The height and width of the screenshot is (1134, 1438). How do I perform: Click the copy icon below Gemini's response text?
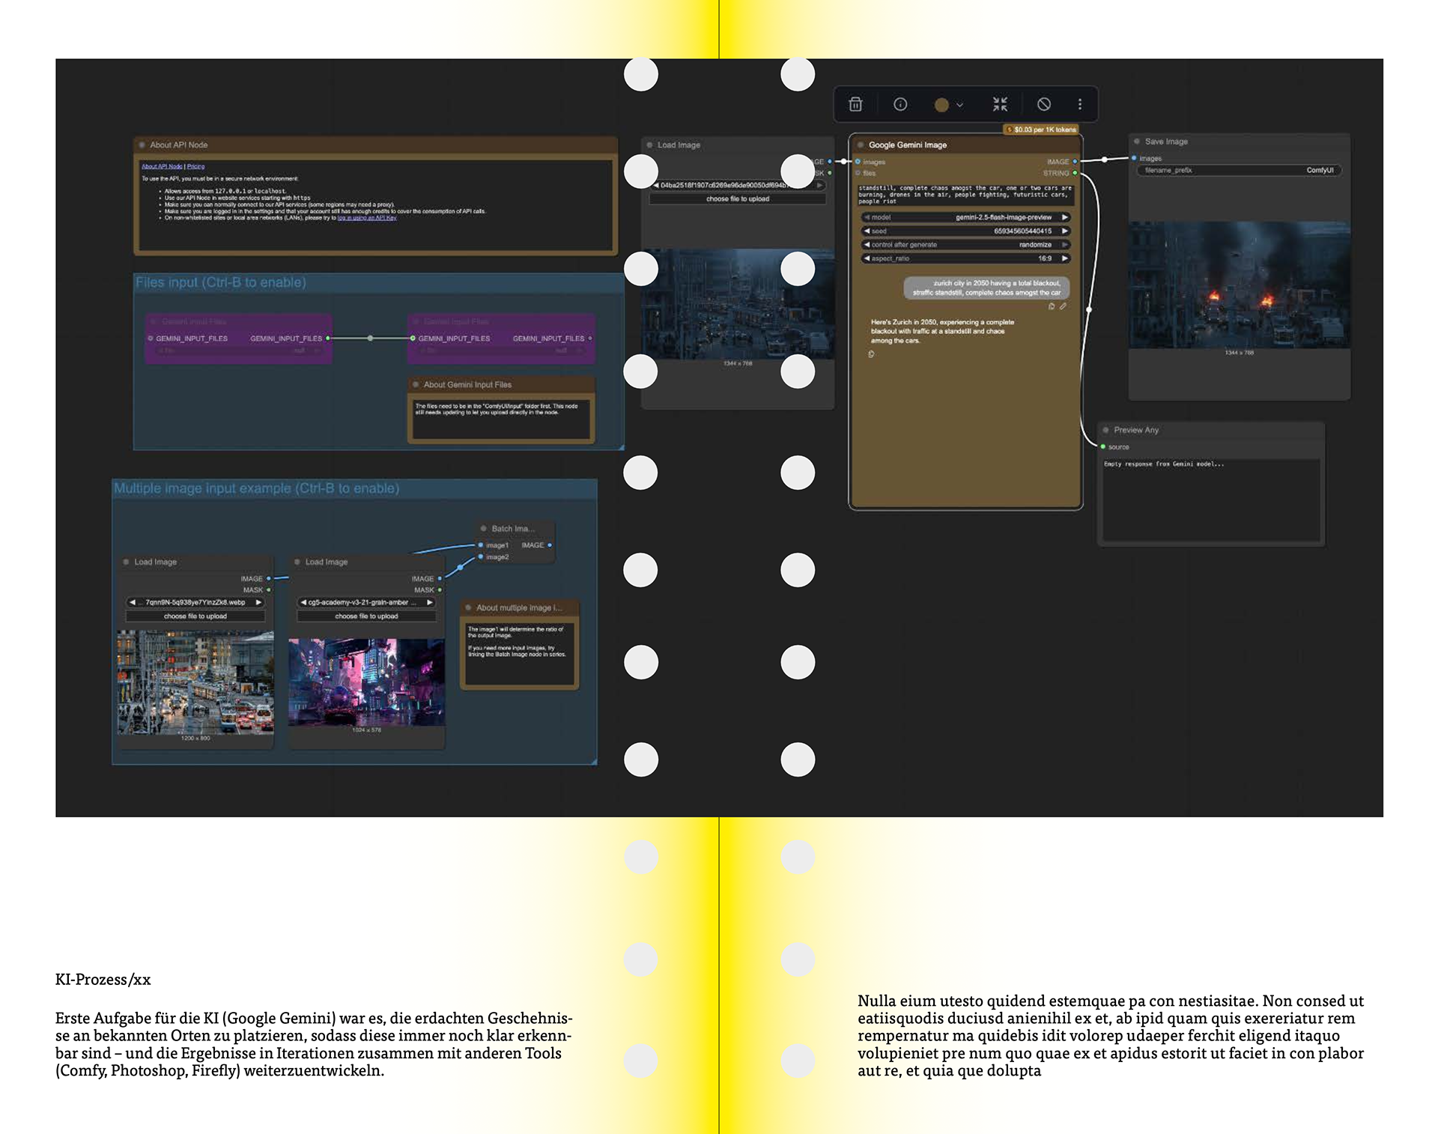pyautogui.click(x=871, y=354)
